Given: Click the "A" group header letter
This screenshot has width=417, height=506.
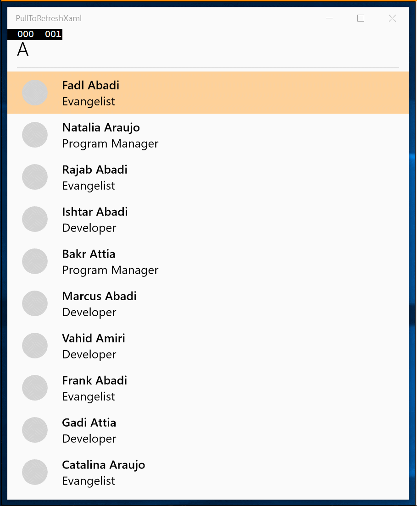Looking at the screenshot, I should [x=23, y=50].
